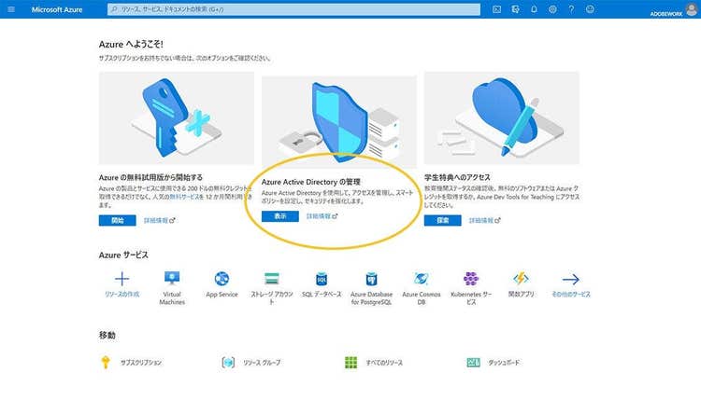Viewport: 701px width, 400px height.
Task: Navigate to ダッシュボード
Action: coord(473,362)
